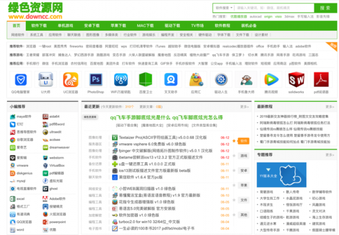Open the Textaizer Pro software entry
Viewport: 339px width, 235px height.
click(x=162, y=137)
